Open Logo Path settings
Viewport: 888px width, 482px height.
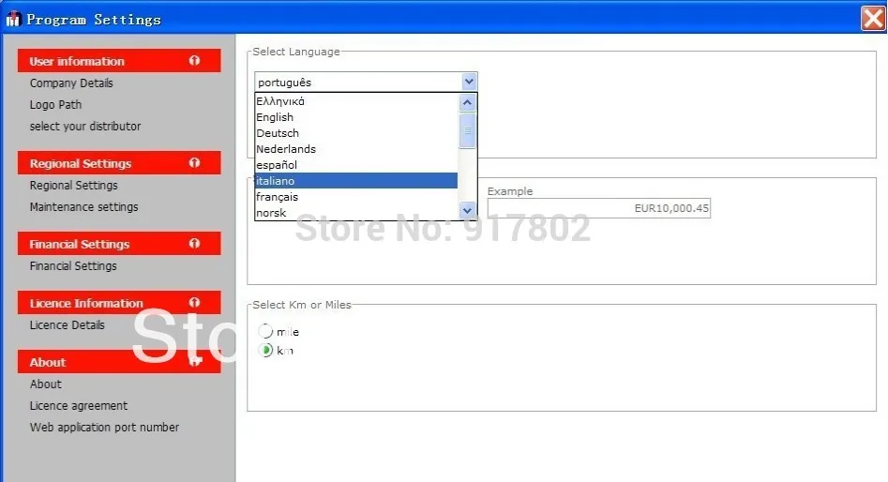pos(55,105)
